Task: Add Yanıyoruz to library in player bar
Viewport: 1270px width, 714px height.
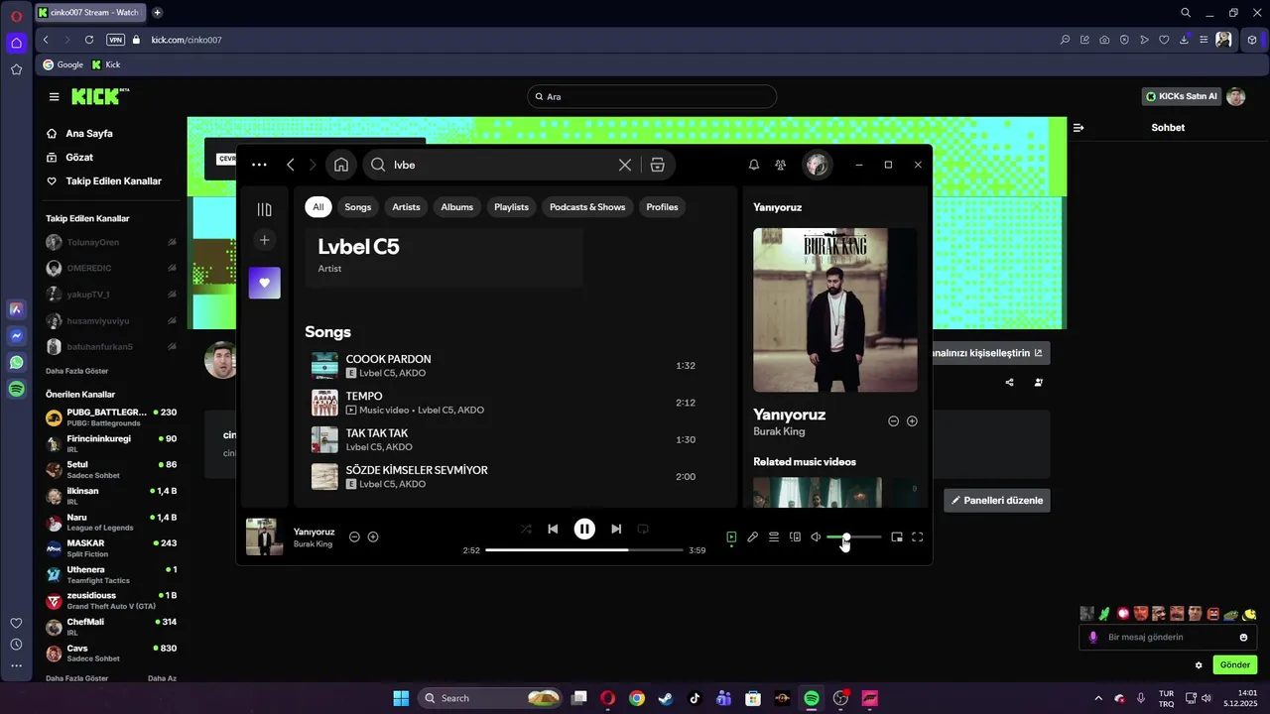Action: point(373,536)
